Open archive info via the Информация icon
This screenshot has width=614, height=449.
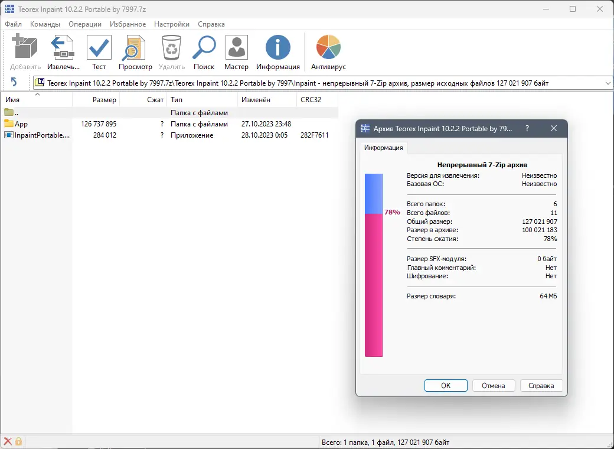[x=277, y=46]
